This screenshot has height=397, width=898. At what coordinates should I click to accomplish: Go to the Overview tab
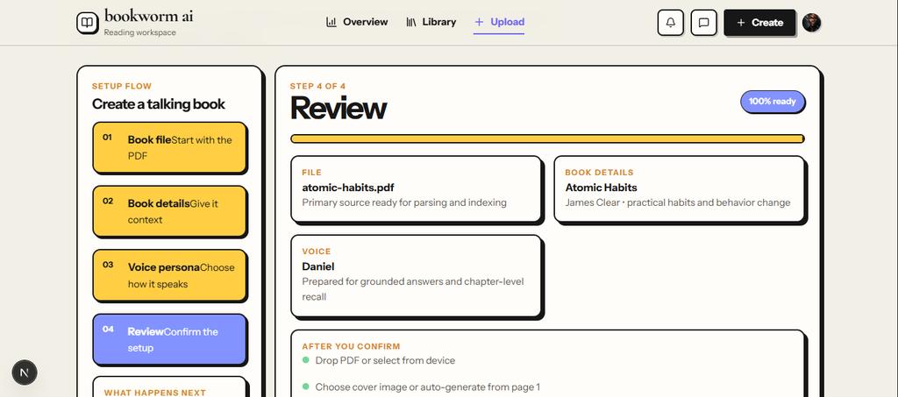357,22
